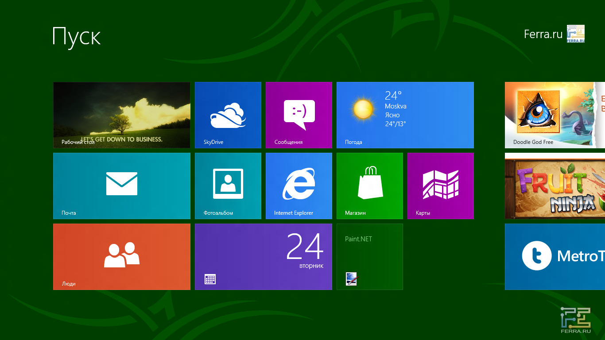Click the sun icon in weather tile
The height and width of the screenshot is (340, 605).
click(363, 109)
